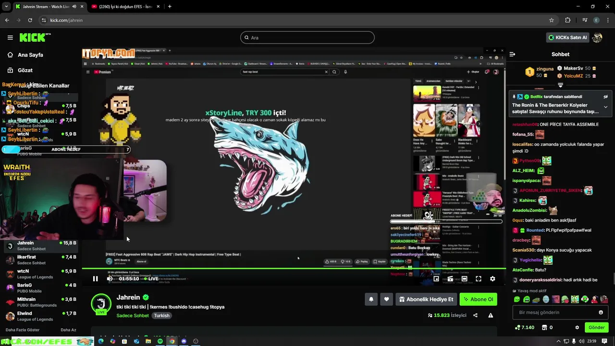Screen dimensions: 615x346
Task: Click the Sadece Sohbet category link
Action: pos(133,316)
